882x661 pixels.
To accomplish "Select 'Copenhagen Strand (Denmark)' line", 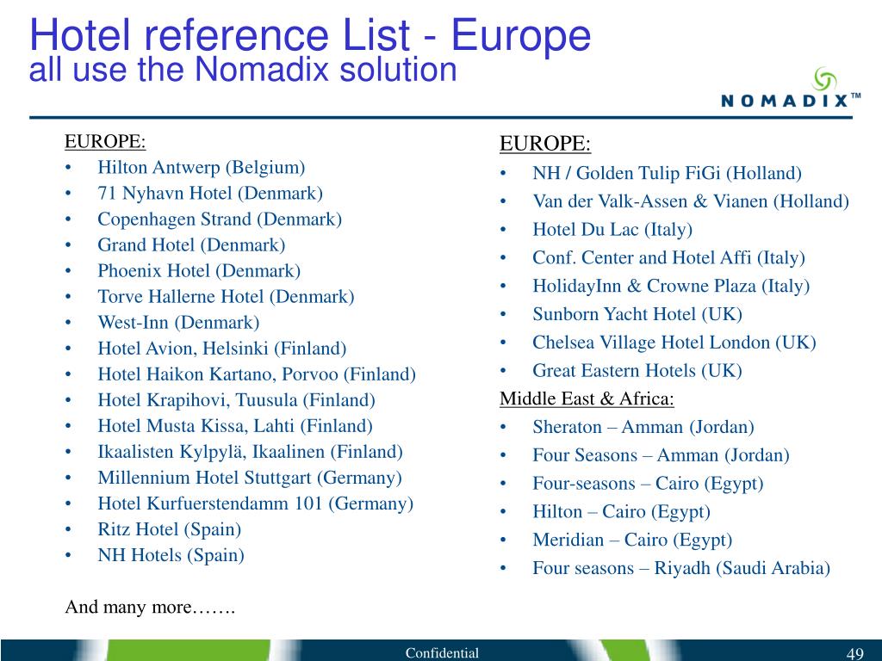I will tap(220, 219).
